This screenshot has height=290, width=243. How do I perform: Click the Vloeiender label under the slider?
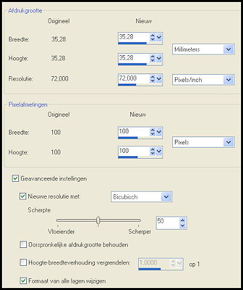coord(62,232)
